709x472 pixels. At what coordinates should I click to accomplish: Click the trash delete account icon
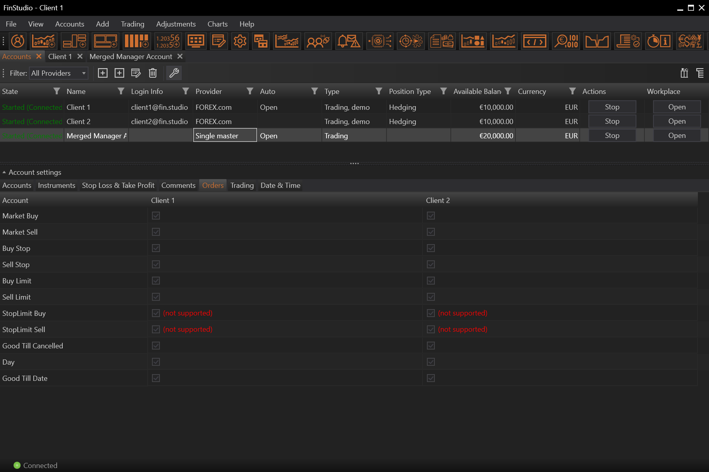[153, 73]
